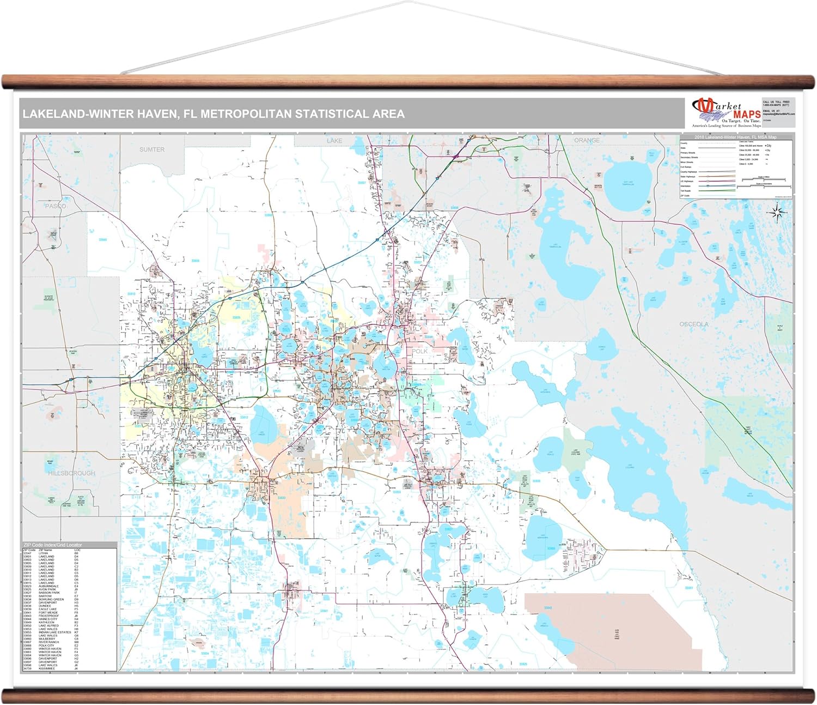Viewport: 817px width, 705px height.
Task: Click the POLK county label on map
Action: [419, 351]
